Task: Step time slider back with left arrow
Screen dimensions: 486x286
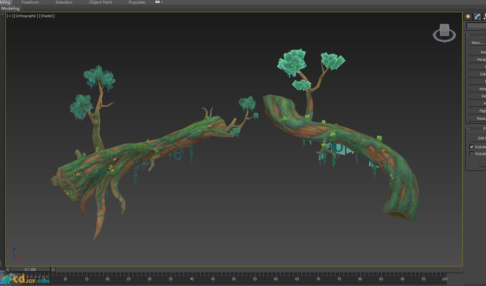Action: pyautogui.click(x=8, y=269)
